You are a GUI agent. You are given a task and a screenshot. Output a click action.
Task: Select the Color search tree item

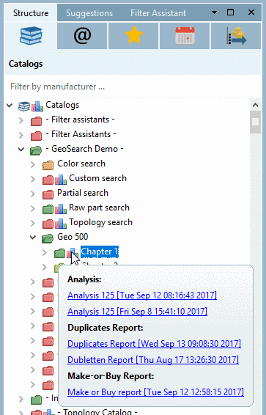[81, 164]
